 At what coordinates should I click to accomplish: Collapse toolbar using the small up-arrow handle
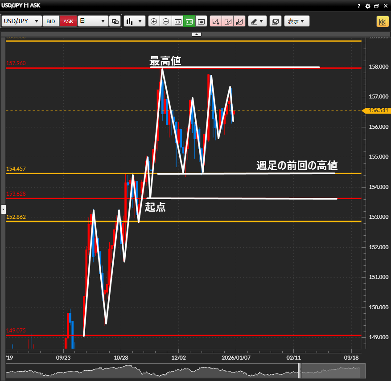(197, 34)
